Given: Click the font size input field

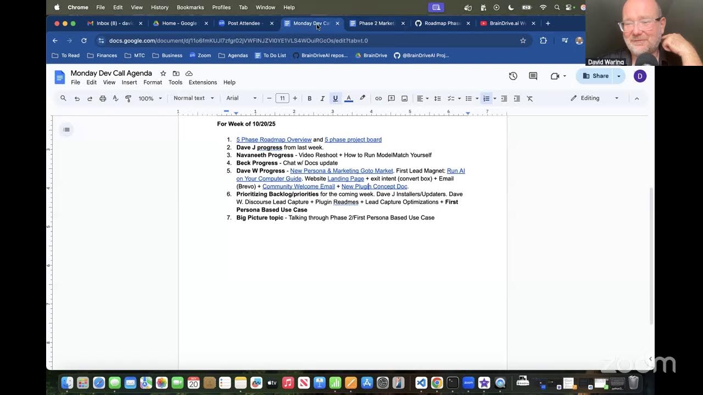Looking at the screenshot, I should tap(282, 98).
